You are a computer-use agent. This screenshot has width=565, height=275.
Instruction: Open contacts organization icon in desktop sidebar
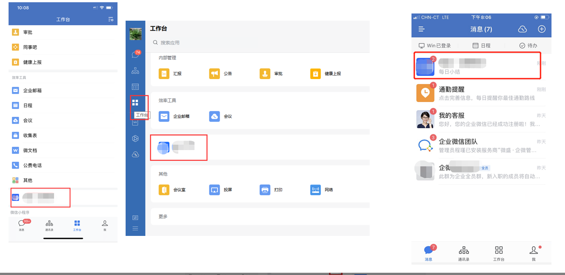point(135,71)
